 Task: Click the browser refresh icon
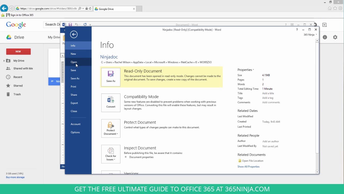tap(90, 9)
